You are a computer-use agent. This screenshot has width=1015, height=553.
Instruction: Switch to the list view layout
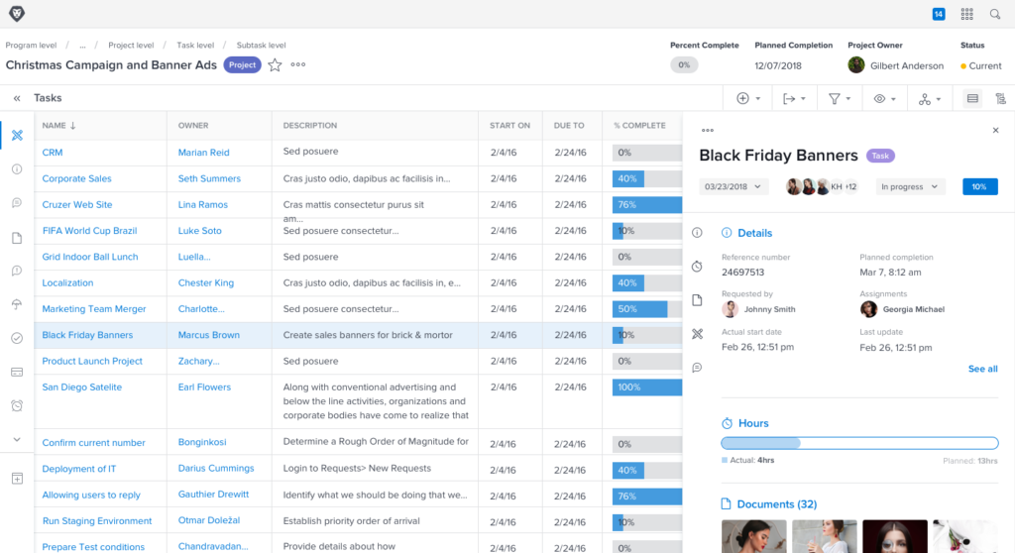[972, 98]
